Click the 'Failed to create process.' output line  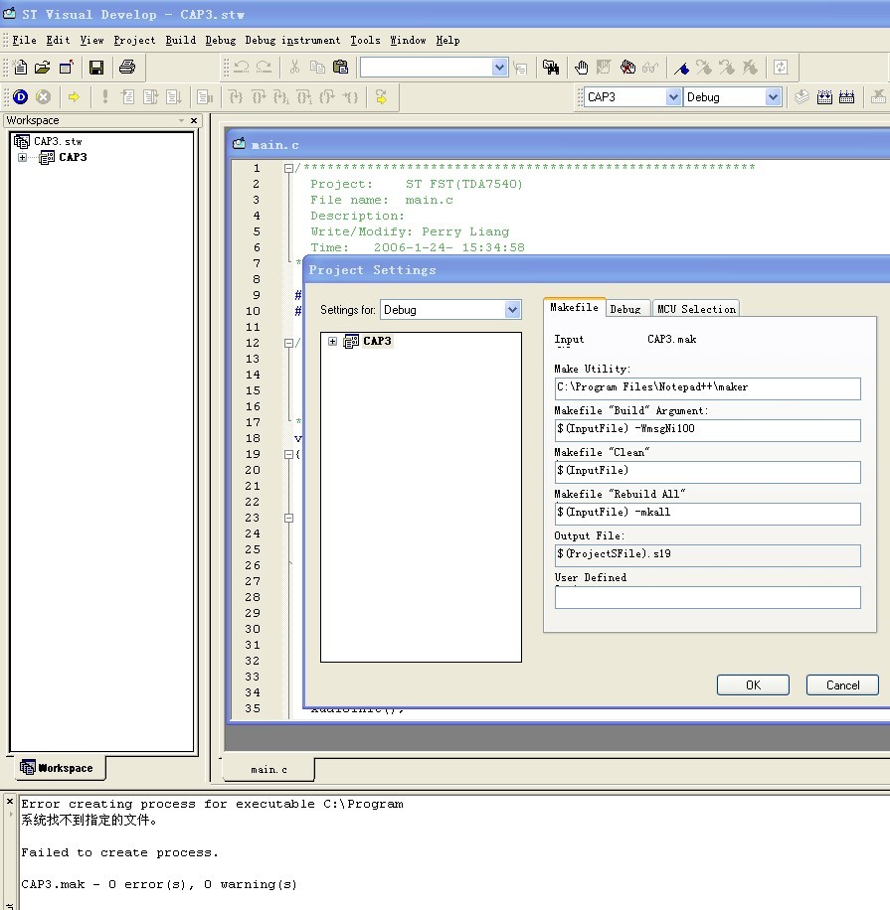coord(119,852)
